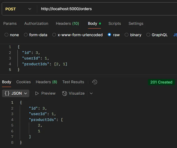The width and height of the screenshot is (177, 148).
Task: Open the Scripts tab
Action: [115, 24]
